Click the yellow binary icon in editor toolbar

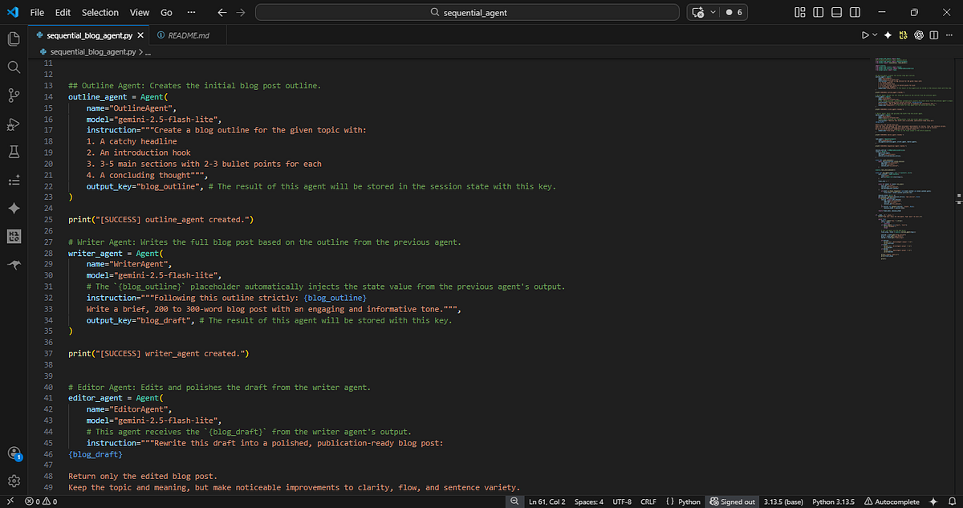click(904, 35)
